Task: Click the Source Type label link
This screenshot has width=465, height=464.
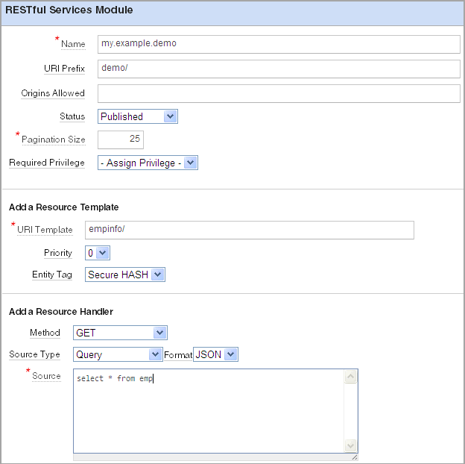Action: [34, 354]
